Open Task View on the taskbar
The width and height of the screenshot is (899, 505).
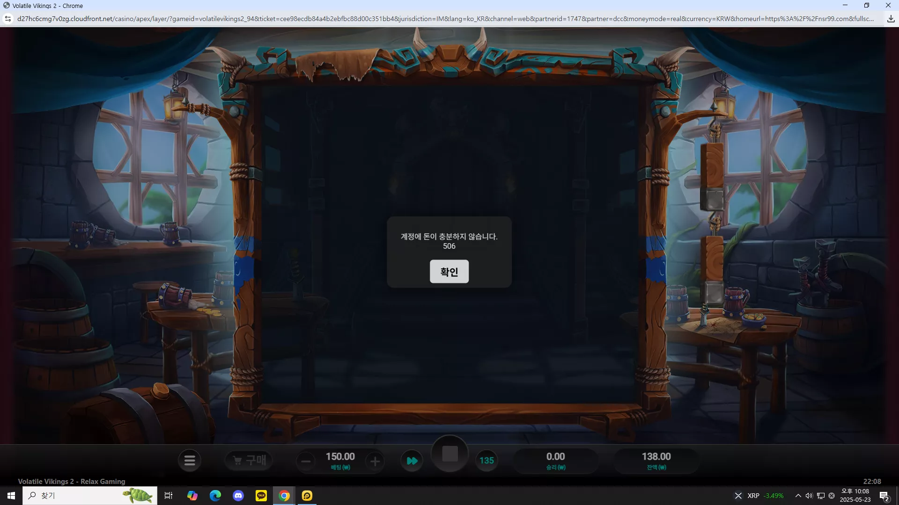click(169, 496)
